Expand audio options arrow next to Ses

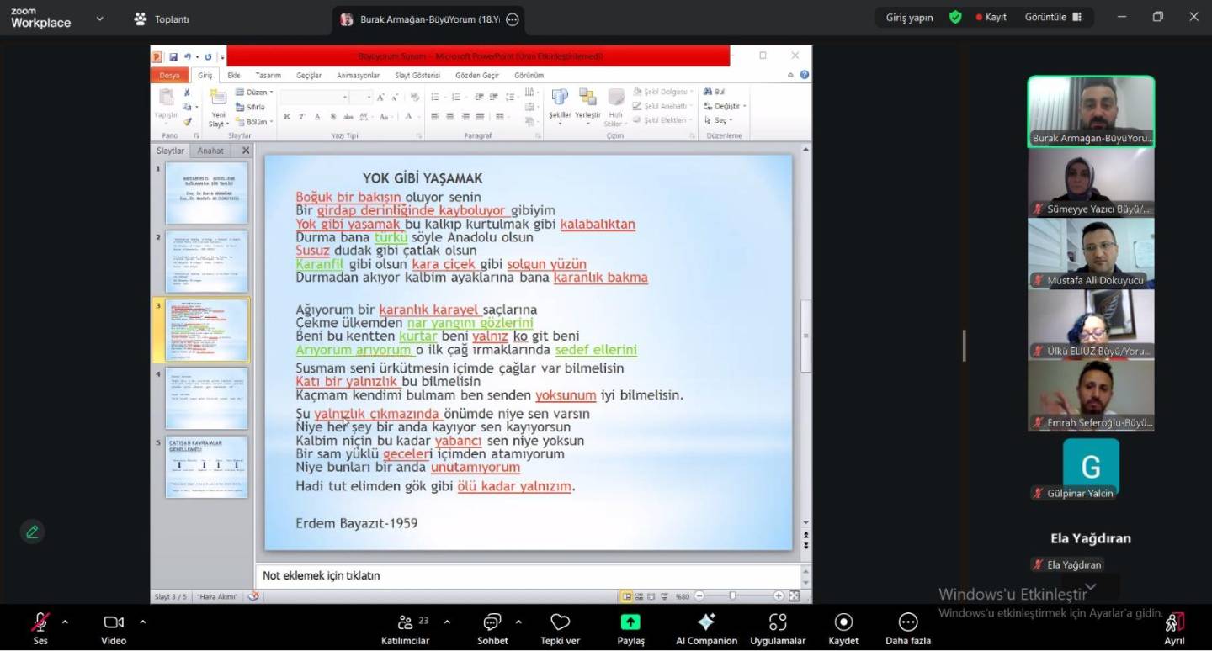click(65, 622)
